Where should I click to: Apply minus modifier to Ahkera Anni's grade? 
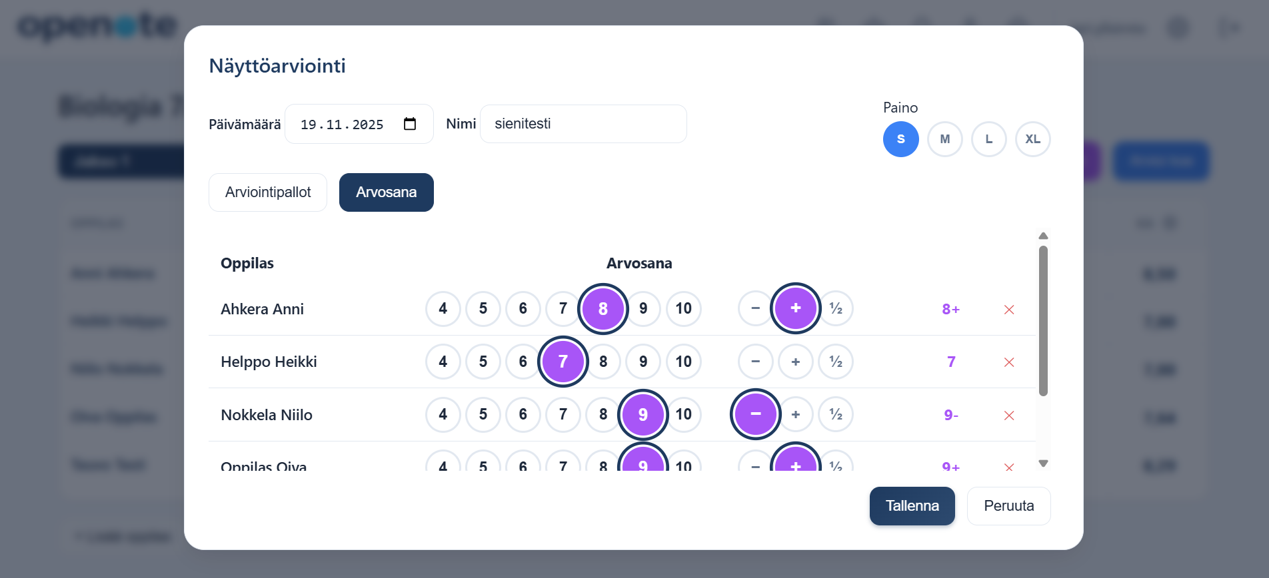(x=755, y=309)
